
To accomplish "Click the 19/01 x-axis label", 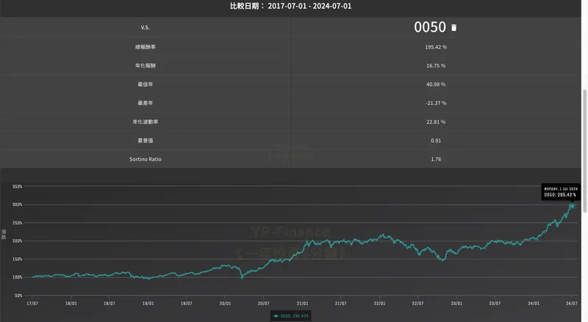I will point(148,303).
